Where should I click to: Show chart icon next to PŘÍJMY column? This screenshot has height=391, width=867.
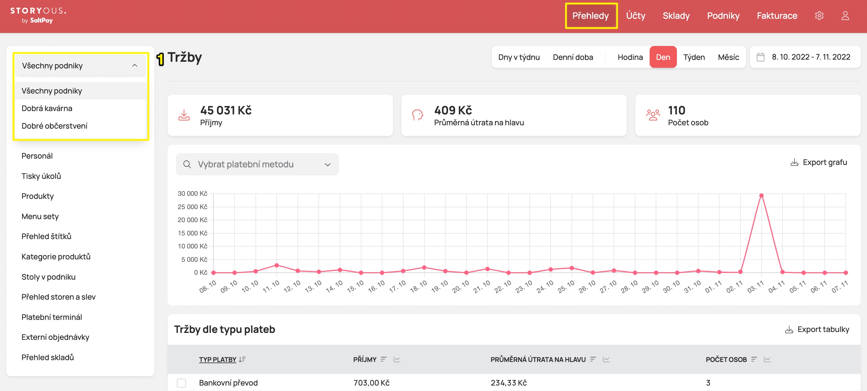coord(397,359)
